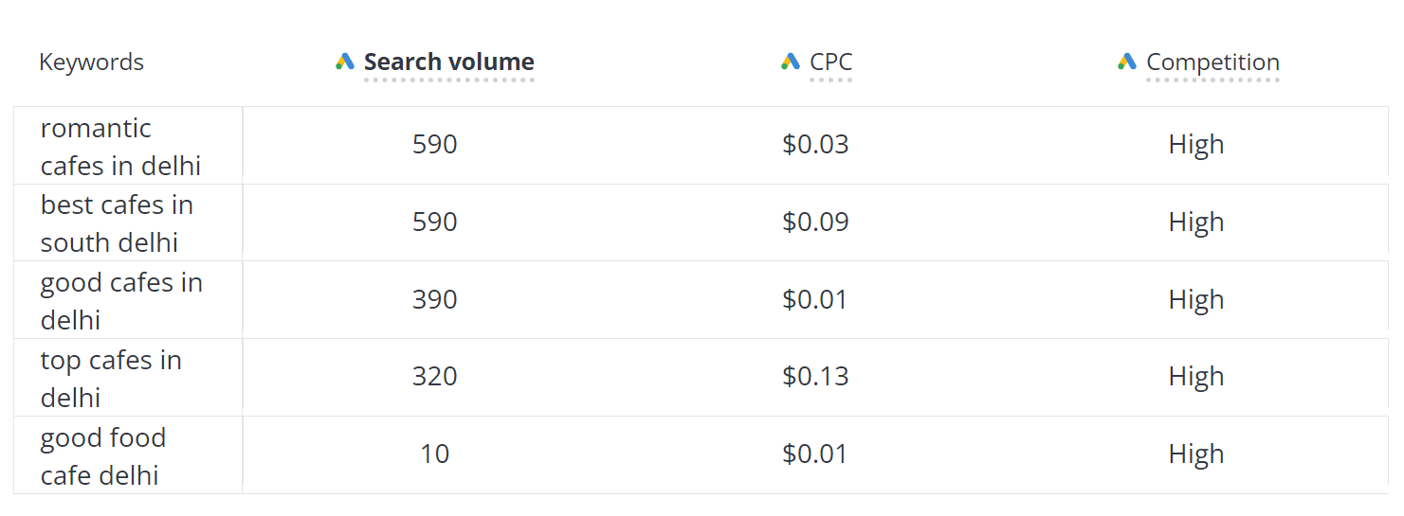
Task: Click search volume 320 value
Action: [435, 377]
